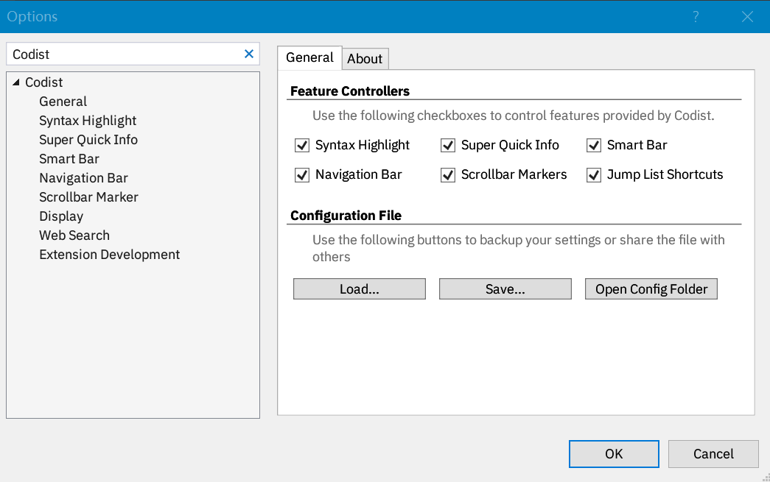This screenshot has width=770, height=482.
Task: Clear the Codist search box
Action: tap(248, 53)
